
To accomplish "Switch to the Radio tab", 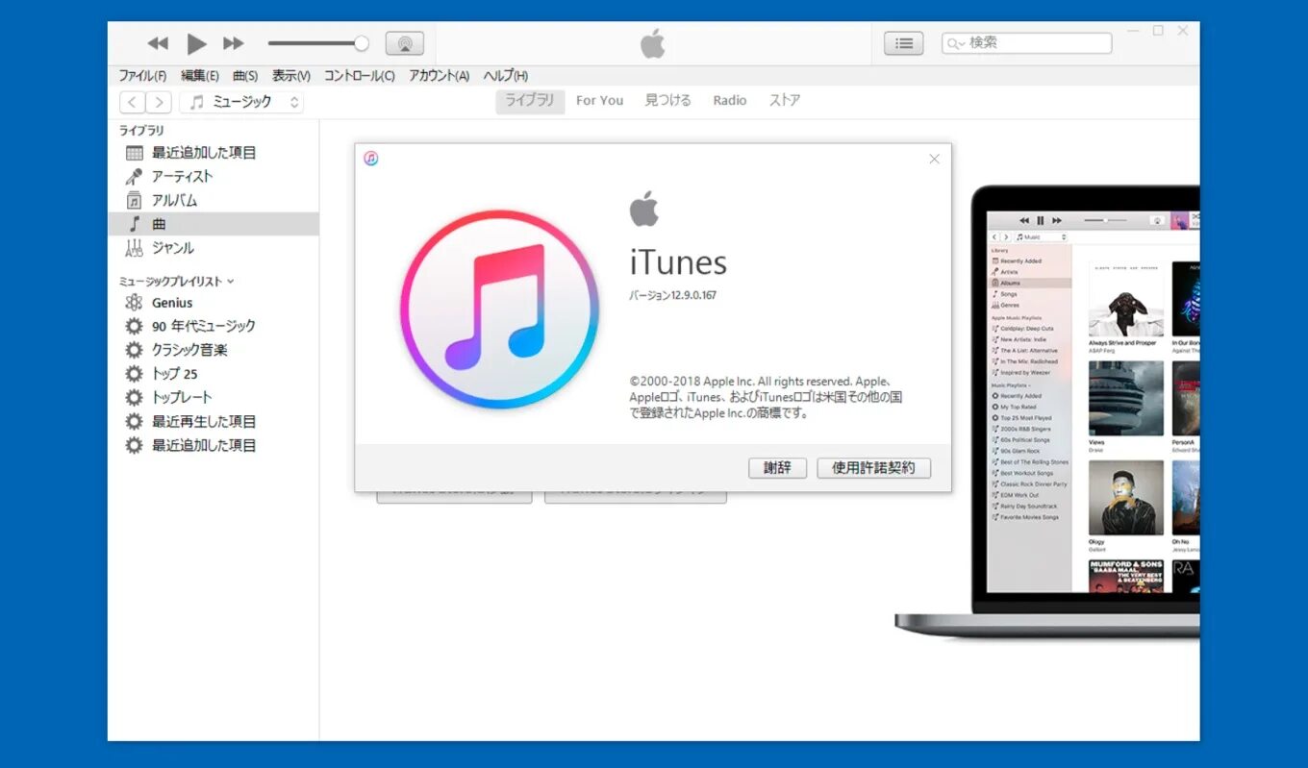I will [730, 101].
